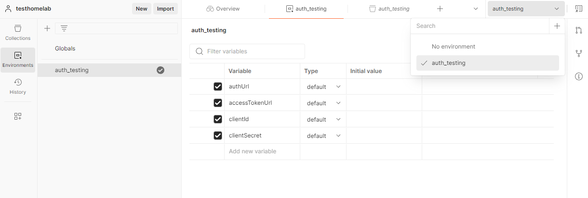Click the plus icon to create environment
The width and height of the screenshot is (588, 198).
(x=47, y=28)
